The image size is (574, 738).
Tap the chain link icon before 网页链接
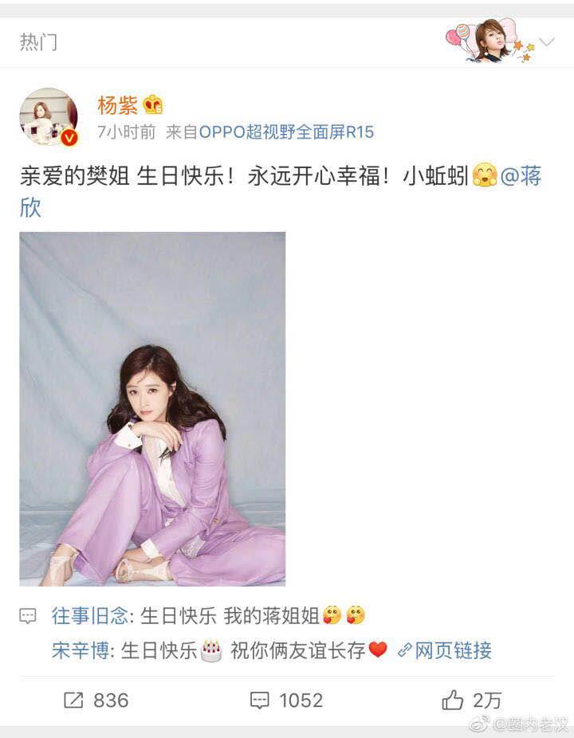[404, 651]
